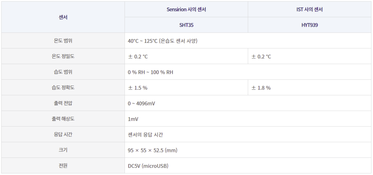
Task: Select the Sensirion 사의 센서 column header
Action: point(186,10)
